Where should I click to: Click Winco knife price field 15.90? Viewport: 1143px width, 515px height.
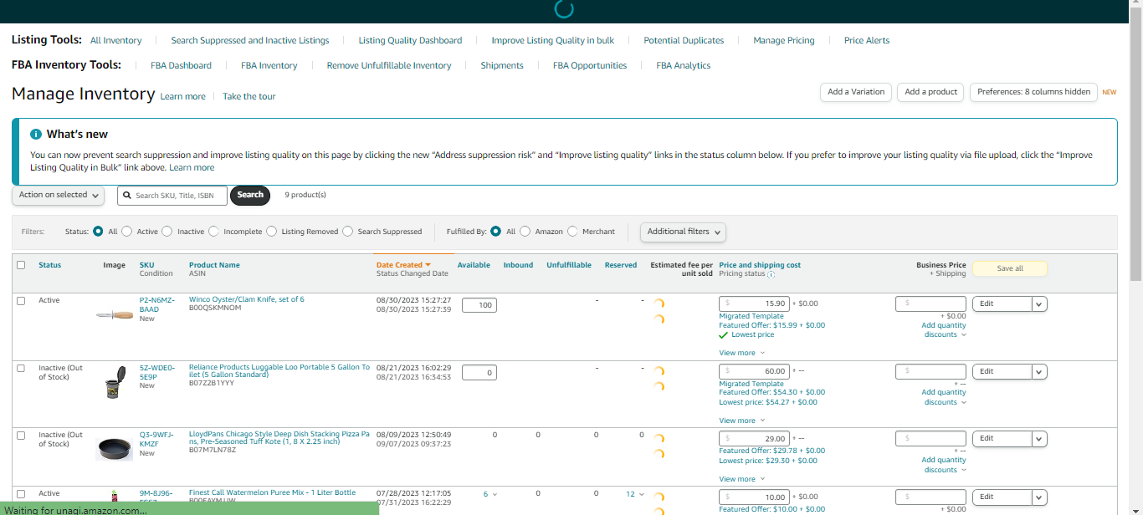pos(754,303)
